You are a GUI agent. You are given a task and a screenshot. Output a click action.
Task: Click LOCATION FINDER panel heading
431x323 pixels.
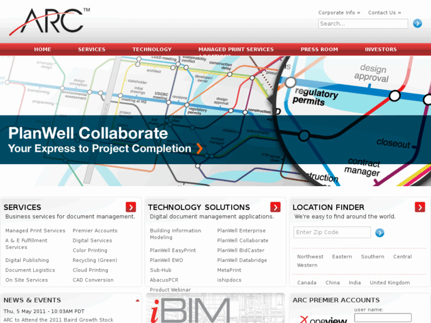[x=328, y=207]
